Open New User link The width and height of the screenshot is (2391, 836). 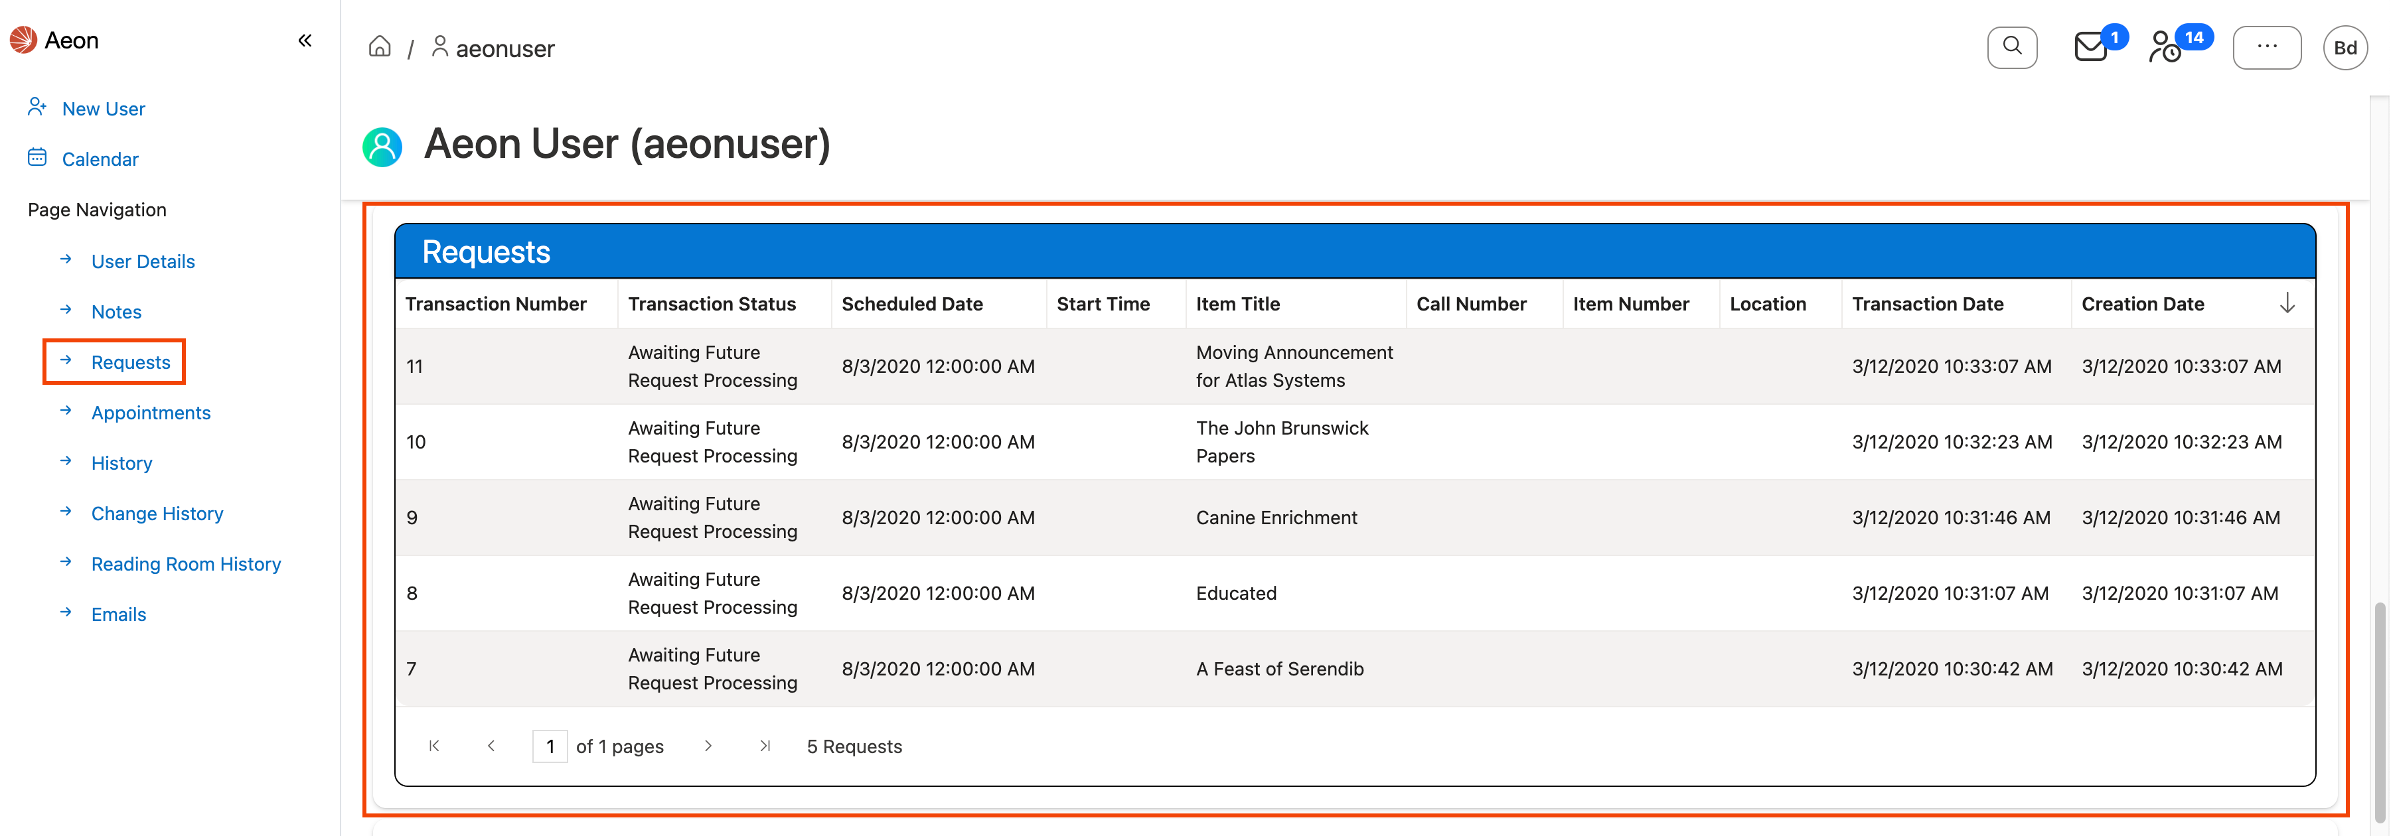[x=103, y=109]
